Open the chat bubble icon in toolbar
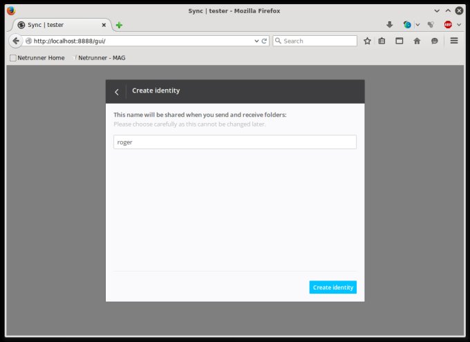Viewport: 470px width, 342px height. click(x=434, y=41)
